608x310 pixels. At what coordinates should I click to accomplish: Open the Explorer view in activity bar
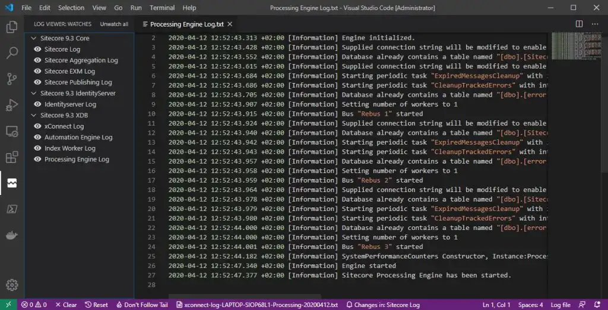click(x=12, y=27)
